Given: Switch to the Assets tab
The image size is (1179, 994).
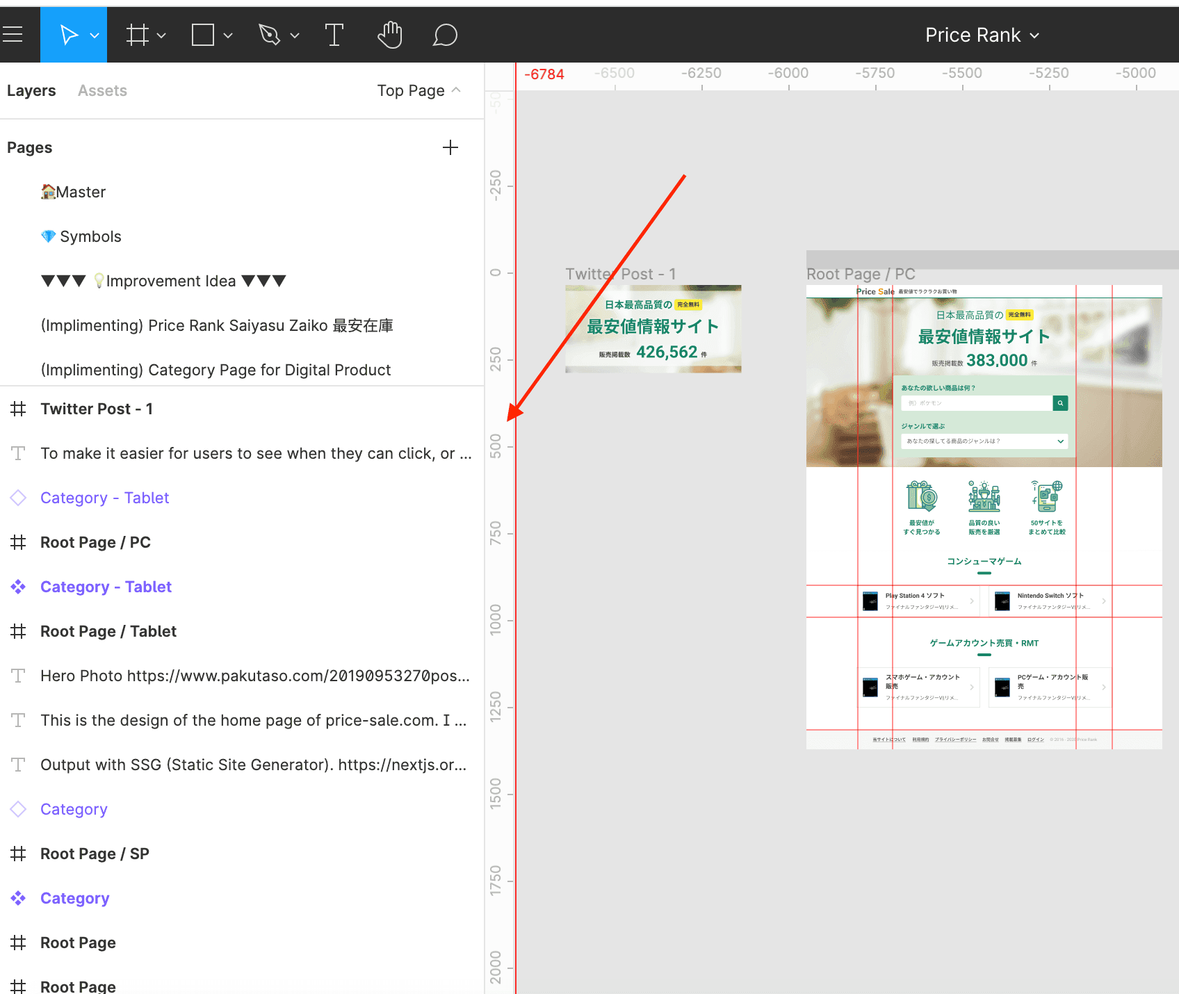Looking at the screenshot, I should pos(102,90).
